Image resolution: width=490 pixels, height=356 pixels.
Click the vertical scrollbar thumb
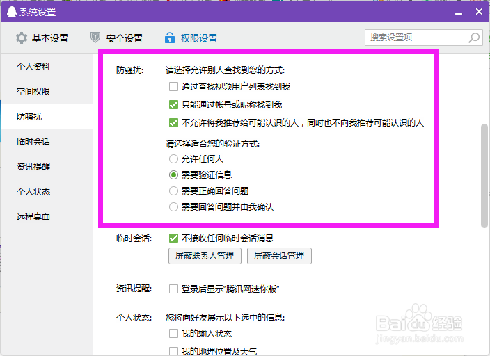tap(484, 176)
